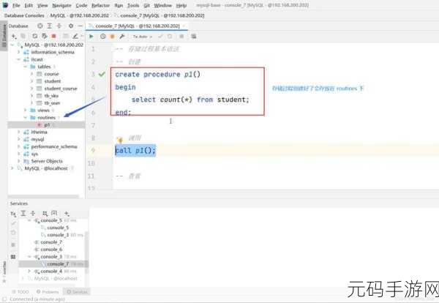
Task: Click the vertical Database side tab
Action: point(4,36)
